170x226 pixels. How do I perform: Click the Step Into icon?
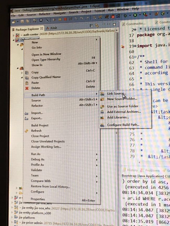(76, 19)
